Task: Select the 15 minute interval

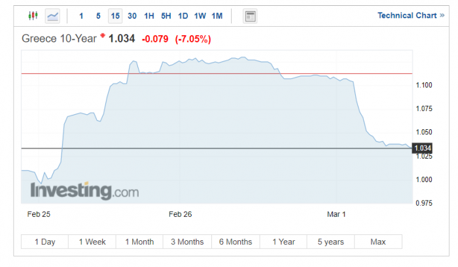Action: coord(115,16)
